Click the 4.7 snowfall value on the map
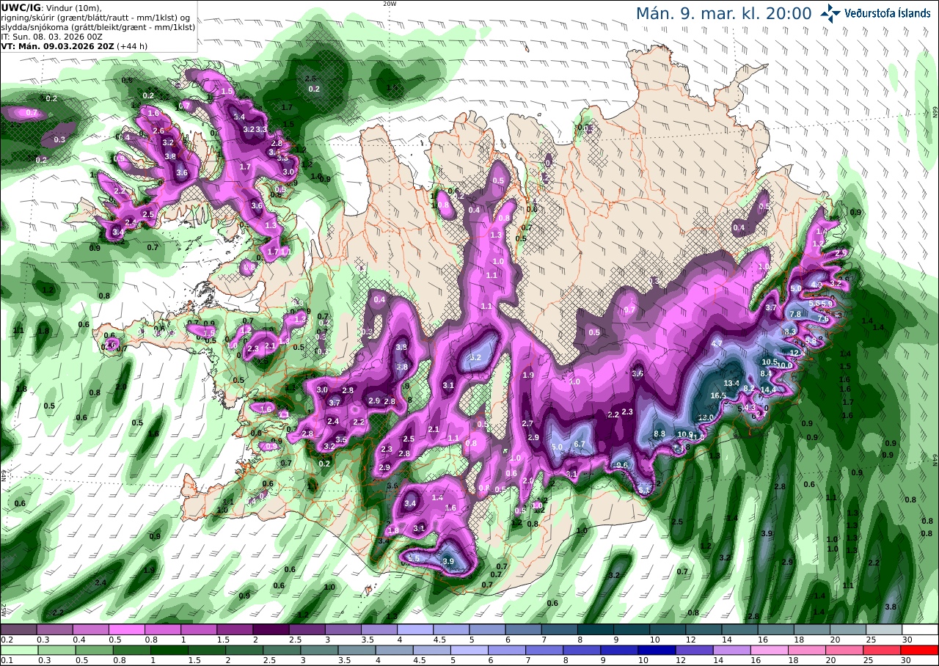 (x=717, y=343)
